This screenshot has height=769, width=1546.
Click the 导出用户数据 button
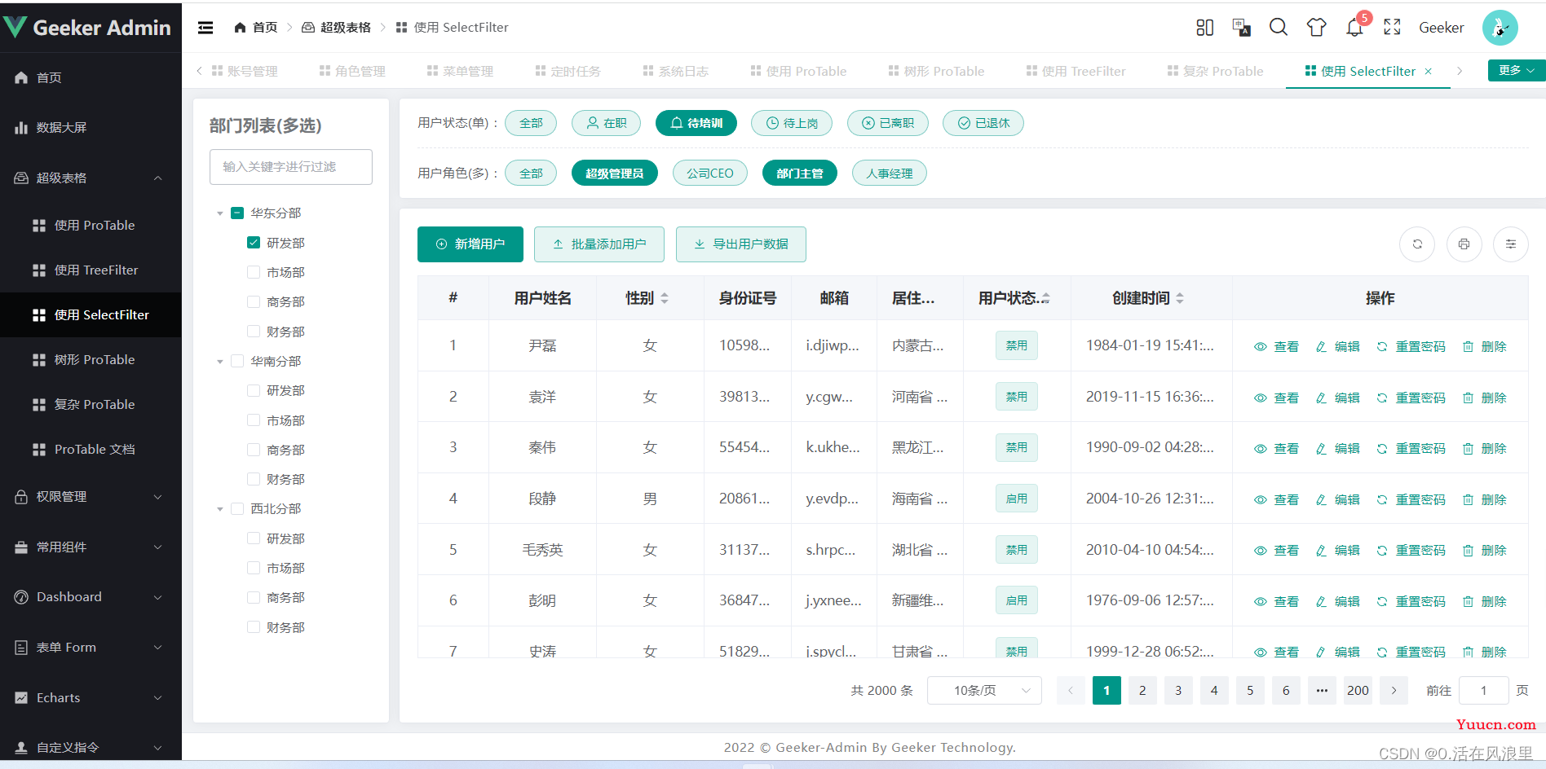pos(741,244)
